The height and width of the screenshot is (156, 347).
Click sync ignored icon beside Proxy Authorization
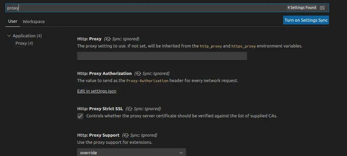[x=137, y=73]
